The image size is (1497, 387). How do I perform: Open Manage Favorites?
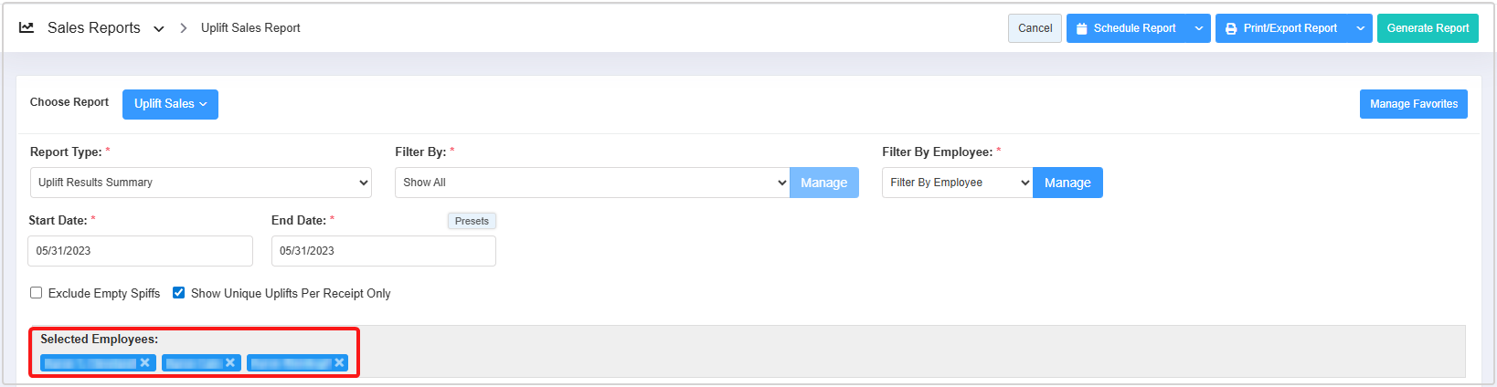coord(1413,104)
